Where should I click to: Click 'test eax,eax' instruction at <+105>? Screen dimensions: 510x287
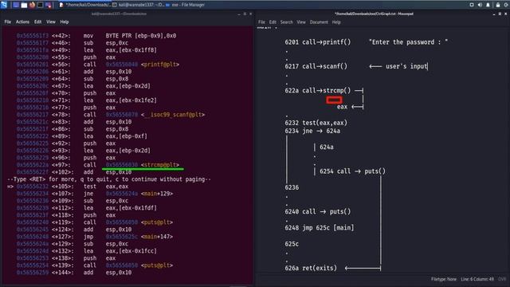click(x=106, y=187)
